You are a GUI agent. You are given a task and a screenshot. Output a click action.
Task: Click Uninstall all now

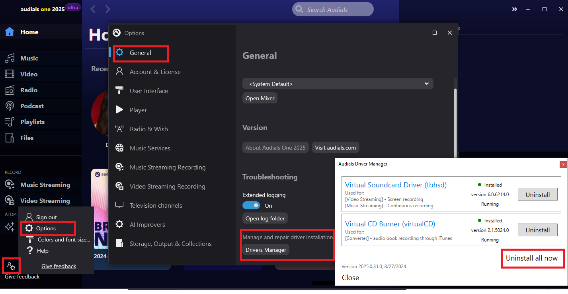click(x=532, y=258)
